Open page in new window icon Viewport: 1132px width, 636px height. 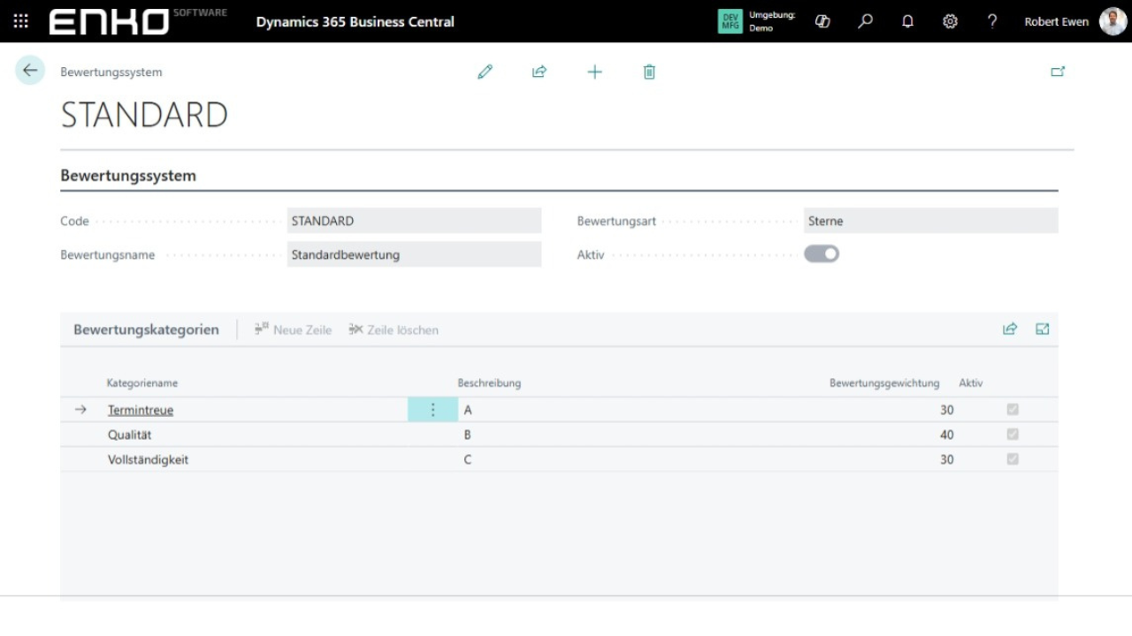[1058, 72]
